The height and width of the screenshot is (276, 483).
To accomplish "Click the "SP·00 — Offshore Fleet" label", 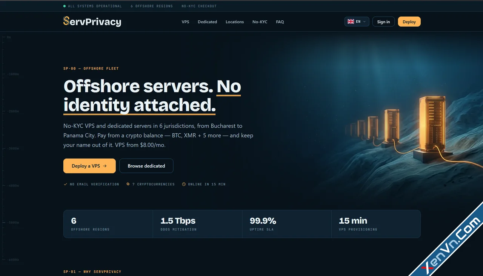I will coord(91,69).
